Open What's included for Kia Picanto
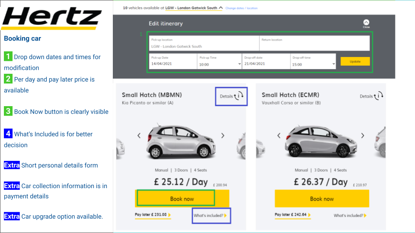Screen dimensions: 415x233 [210, 216]
